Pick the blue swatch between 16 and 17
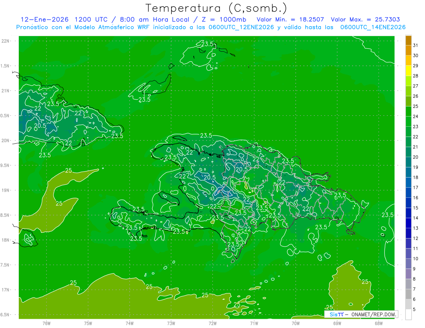425x328 pixels. 408,193
